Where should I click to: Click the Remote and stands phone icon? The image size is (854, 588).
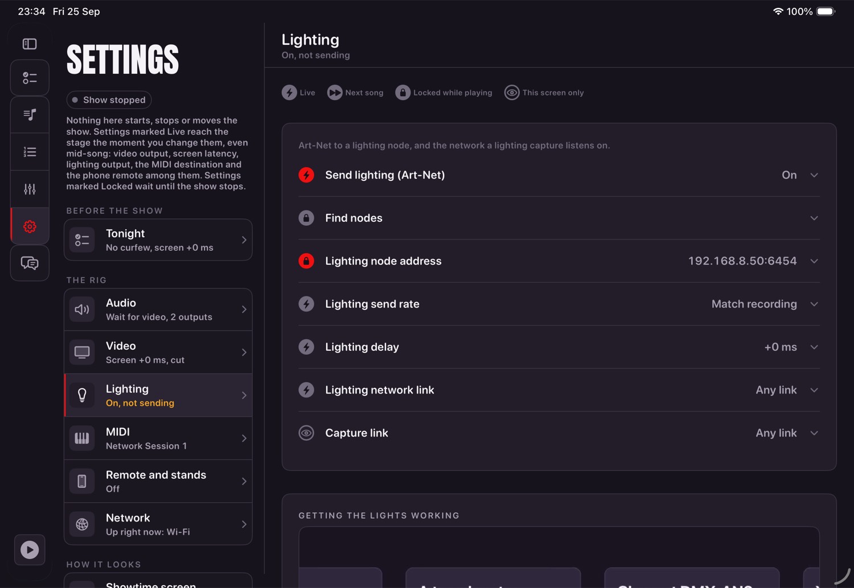82,481
